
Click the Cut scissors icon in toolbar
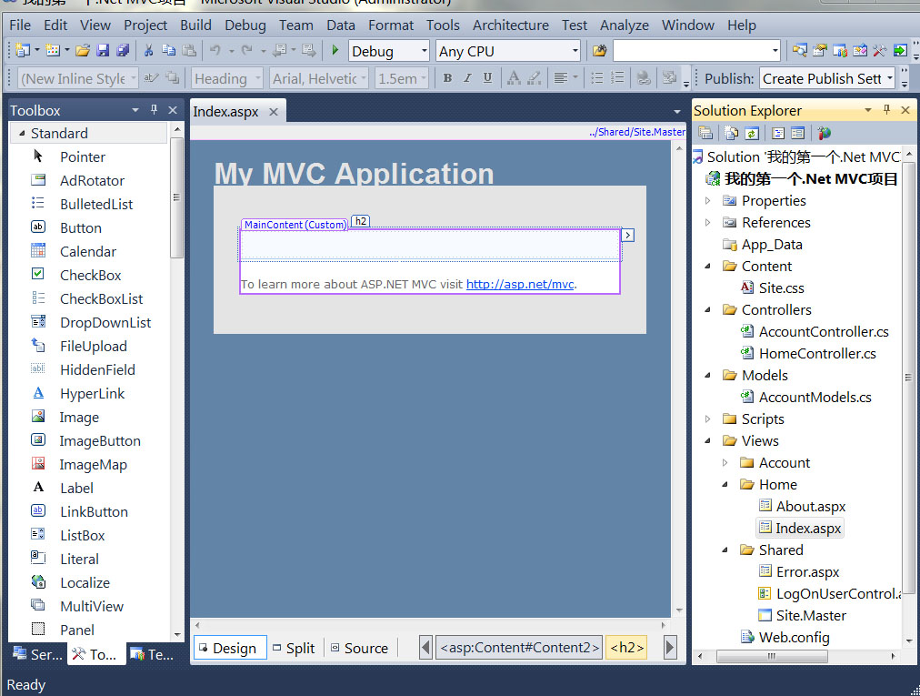pos(148,51)
